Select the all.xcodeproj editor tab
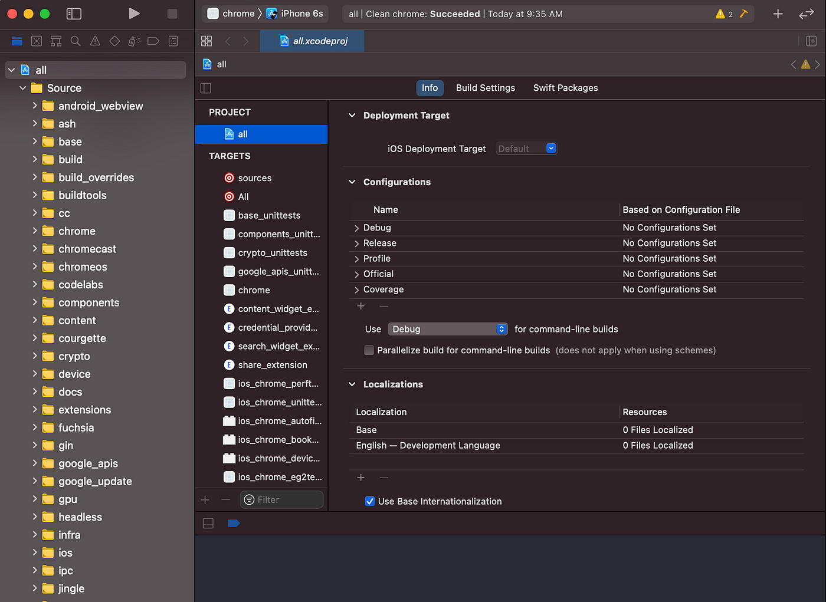 (313, 41)
